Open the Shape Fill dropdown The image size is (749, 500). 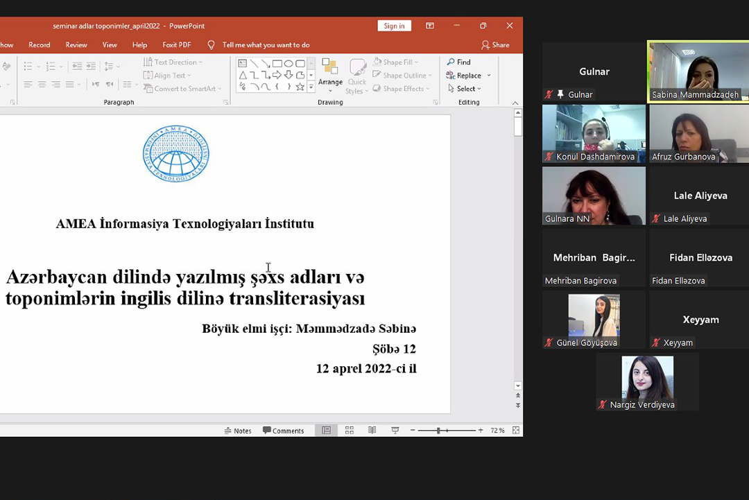[396, 62]
